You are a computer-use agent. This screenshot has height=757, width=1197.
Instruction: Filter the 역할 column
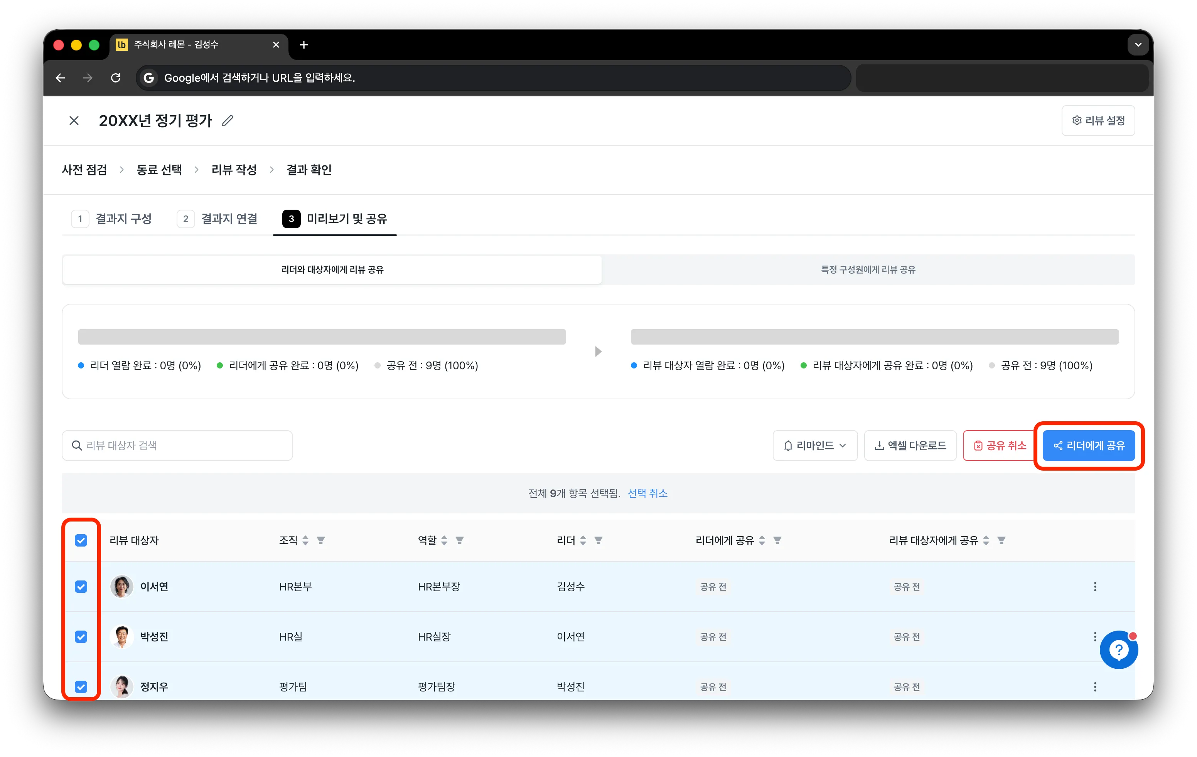[460, 540]
